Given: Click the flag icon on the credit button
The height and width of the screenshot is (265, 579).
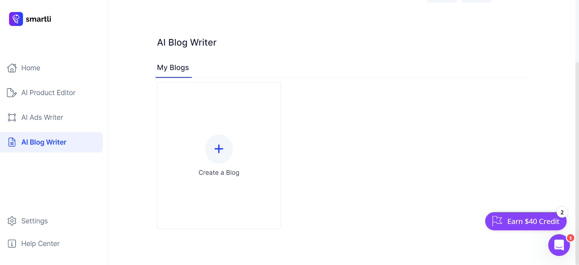Looking at the screenshot, I should [x=497, y=221].
